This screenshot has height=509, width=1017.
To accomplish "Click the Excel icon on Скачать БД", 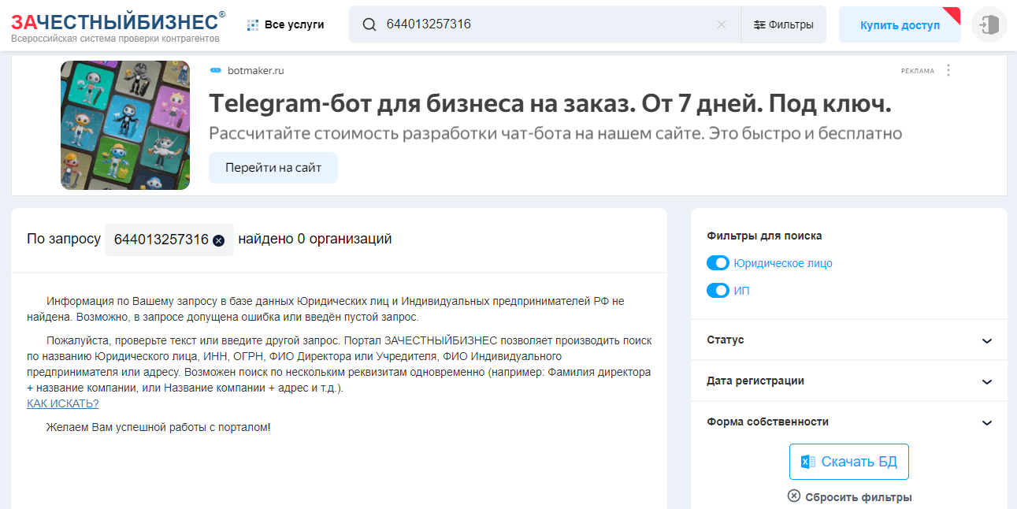I will (807, 462).
